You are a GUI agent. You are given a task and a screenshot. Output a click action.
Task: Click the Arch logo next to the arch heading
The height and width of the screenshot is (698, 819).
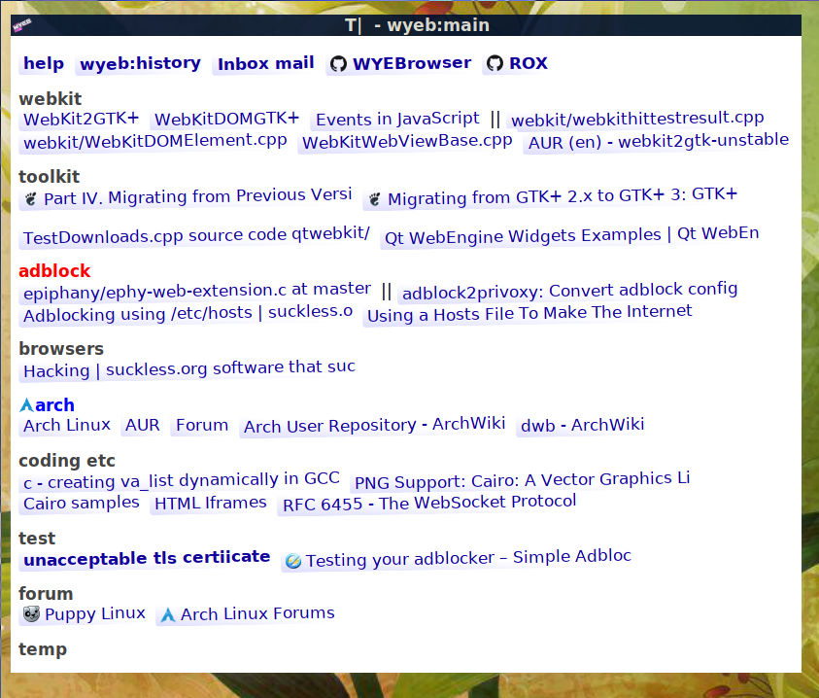click(x=26, y=404)
